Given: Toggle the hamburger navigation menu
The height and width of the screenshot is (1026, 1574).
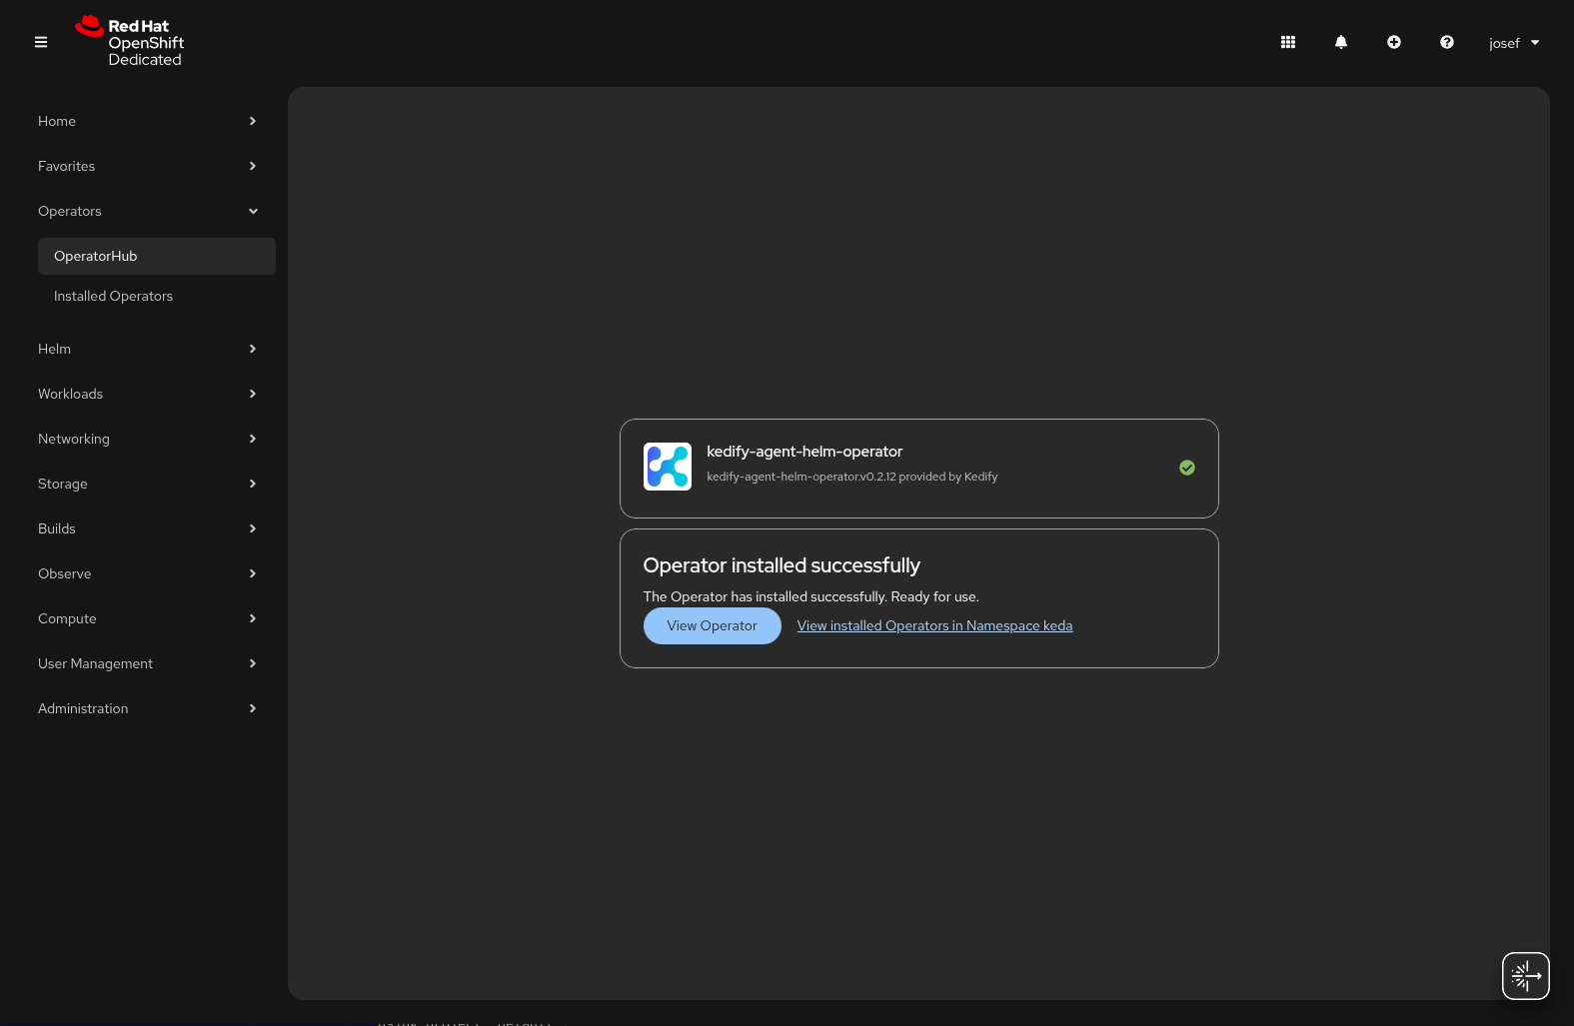Looking at the screenshot, I should pyautogui.click(x=41, y=42).
